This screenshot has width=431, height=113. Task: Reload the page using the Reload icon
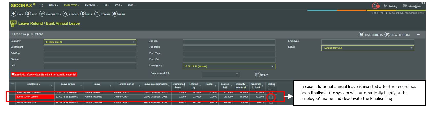(65, 14)
